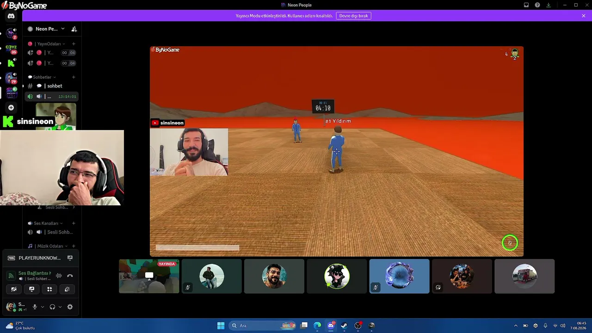Toggle camera on in voice panel

[14, 289]
